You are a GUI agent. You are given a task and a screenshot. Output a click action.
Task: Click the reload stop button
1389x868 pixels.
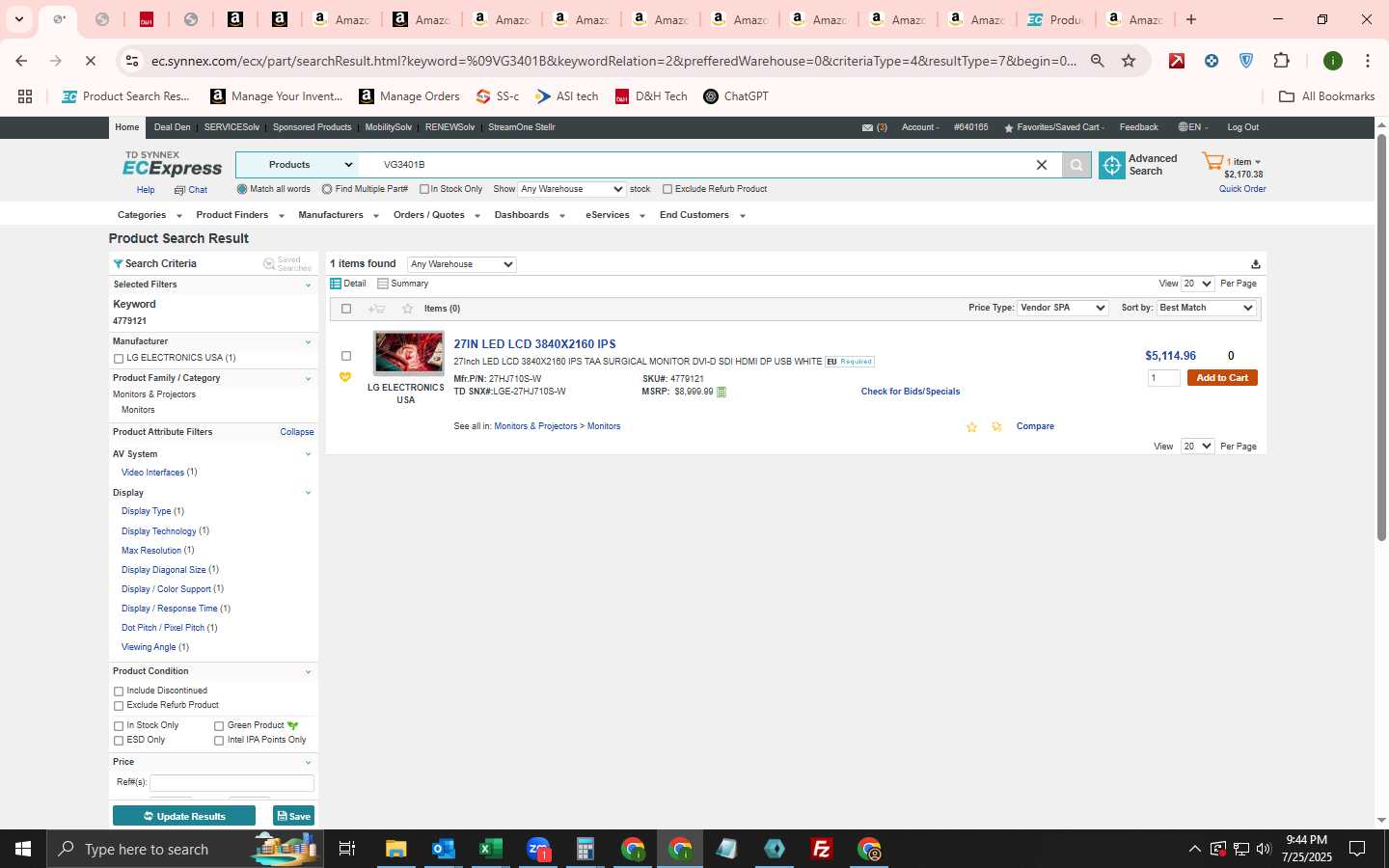tap(90, 61)
